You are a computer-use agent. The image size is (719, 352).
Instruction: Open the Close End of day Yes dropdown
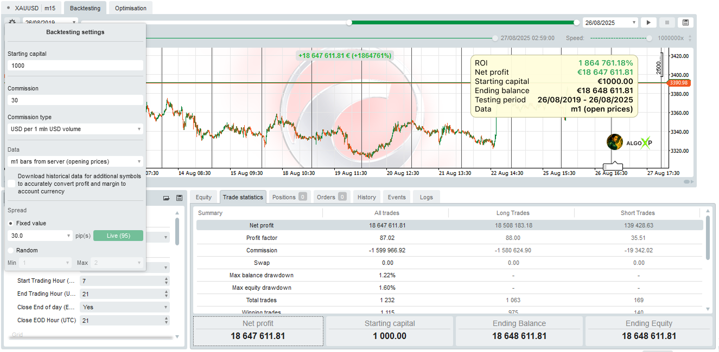[124, 307]
